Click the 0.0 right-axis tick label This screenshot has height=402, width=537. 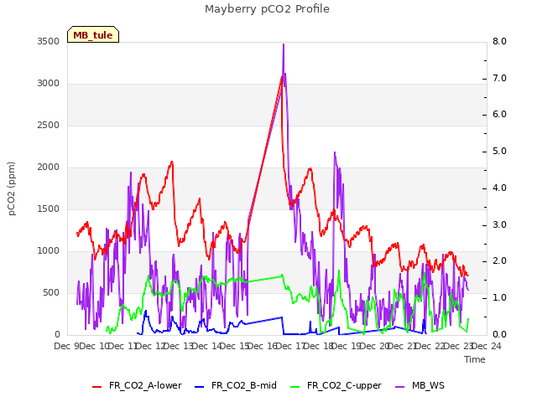[499, 335]
